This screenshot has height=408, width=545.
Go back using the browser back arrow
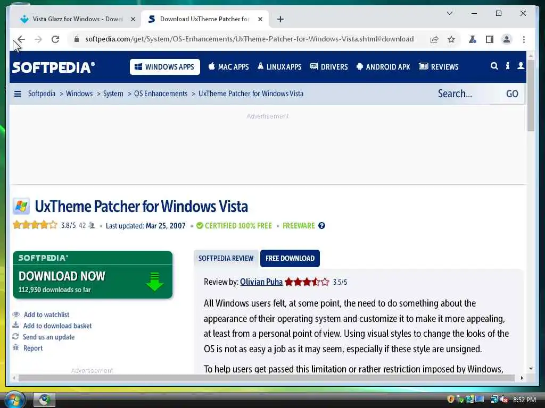[x=21, y=39]
